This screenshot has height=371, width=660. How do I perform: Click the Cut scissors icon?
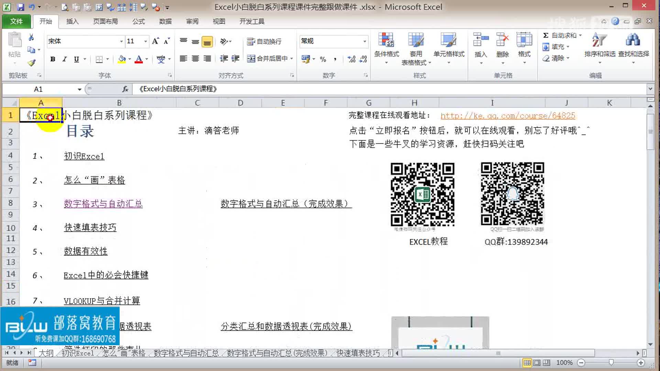point(31,37)
